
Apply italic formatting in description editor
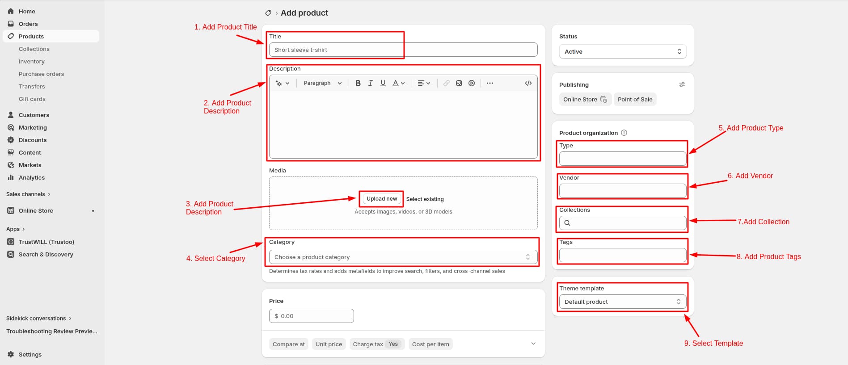tap(370, 83)
